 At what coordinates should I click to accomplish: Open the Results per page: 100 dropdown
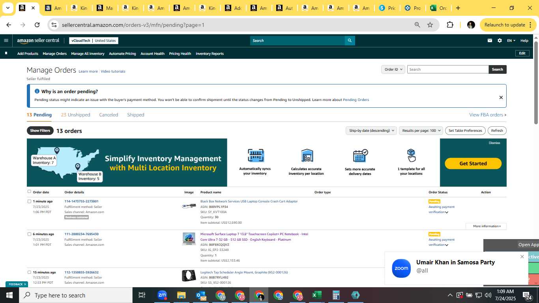point(421,131)
